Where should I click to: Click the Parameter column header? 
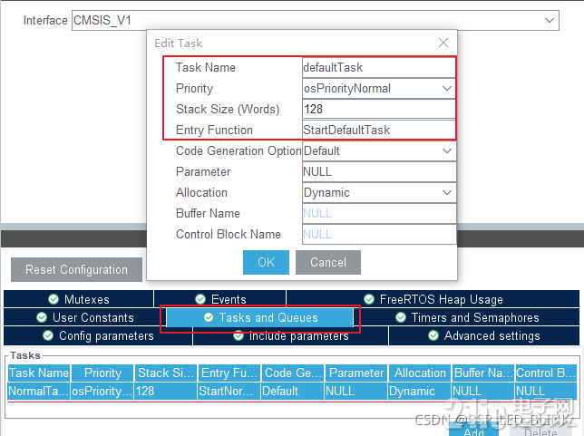coord(356,373)
